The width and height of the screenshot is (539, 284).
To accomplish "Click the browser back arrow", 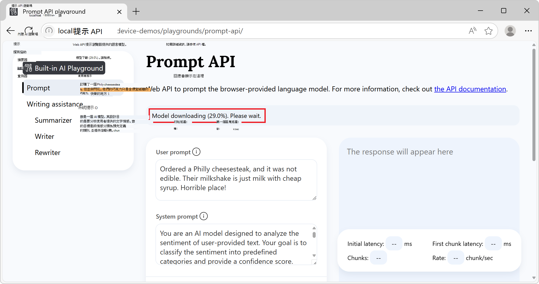I will (x=11, y=31).
